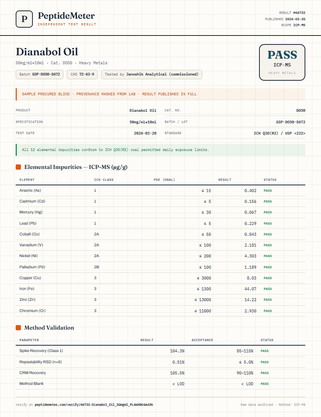Click PASS status in the Copper row
Viewport: 321px width, 417px height.
pyautogui.click(x=268, y=278)
